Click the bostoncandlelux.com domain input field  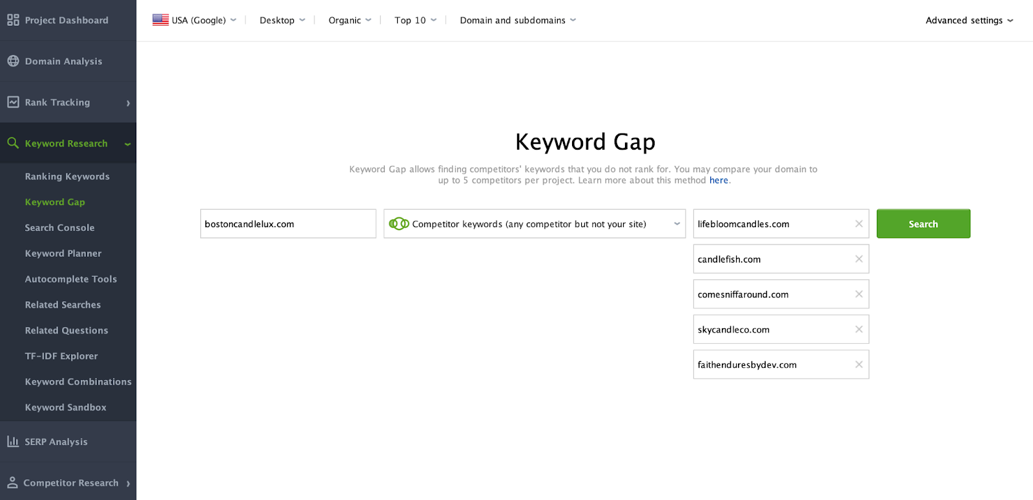288,224
